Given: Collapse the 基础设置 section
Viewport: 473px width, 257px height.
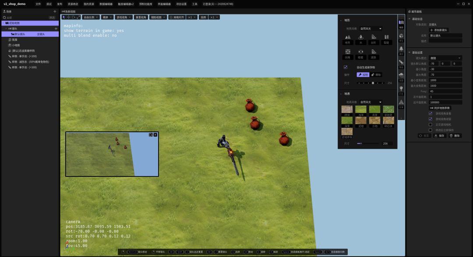Looking at the screenshot, I should pyautogui.click(x=409, y=53).
